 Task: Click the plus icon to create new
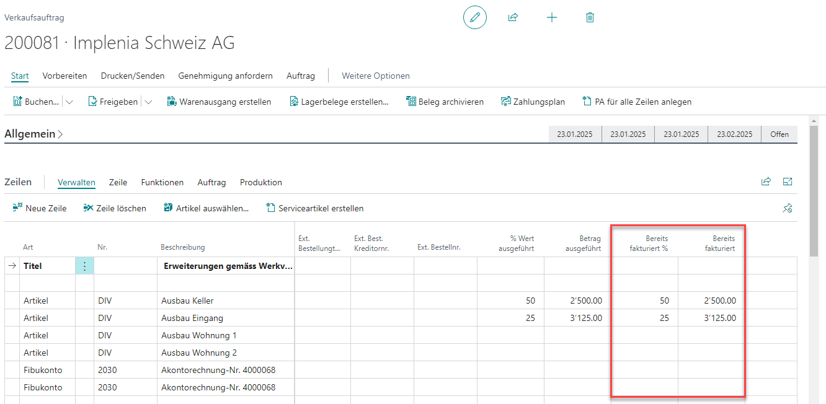click(x=552, y=17)
